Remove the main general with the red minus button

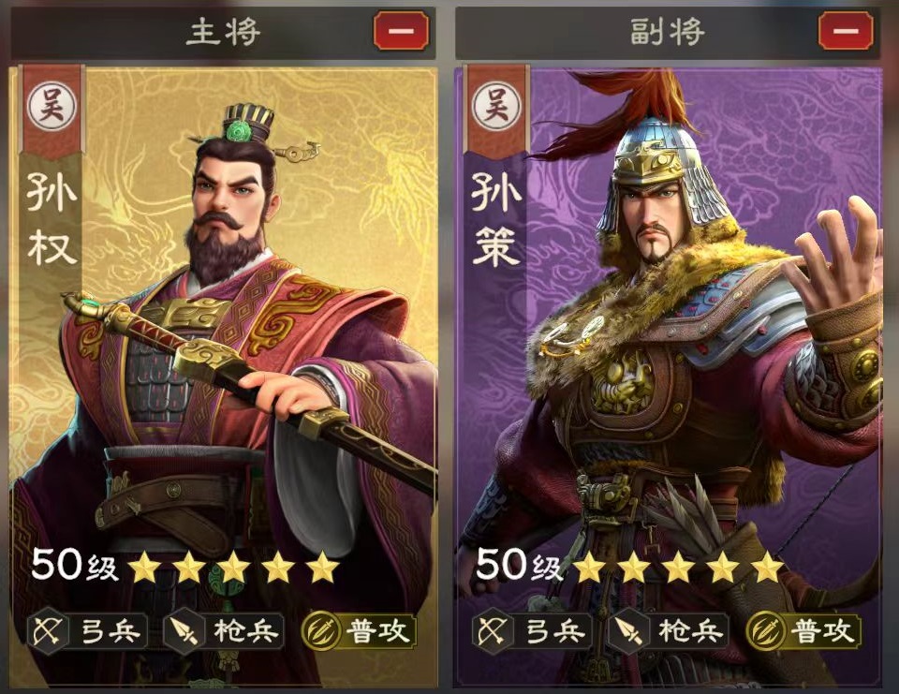tap(402, 30)
